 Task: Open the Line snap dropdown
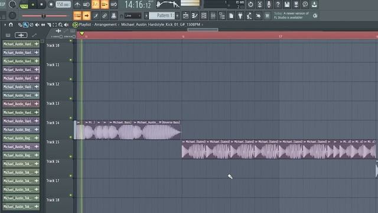[132, 16]
